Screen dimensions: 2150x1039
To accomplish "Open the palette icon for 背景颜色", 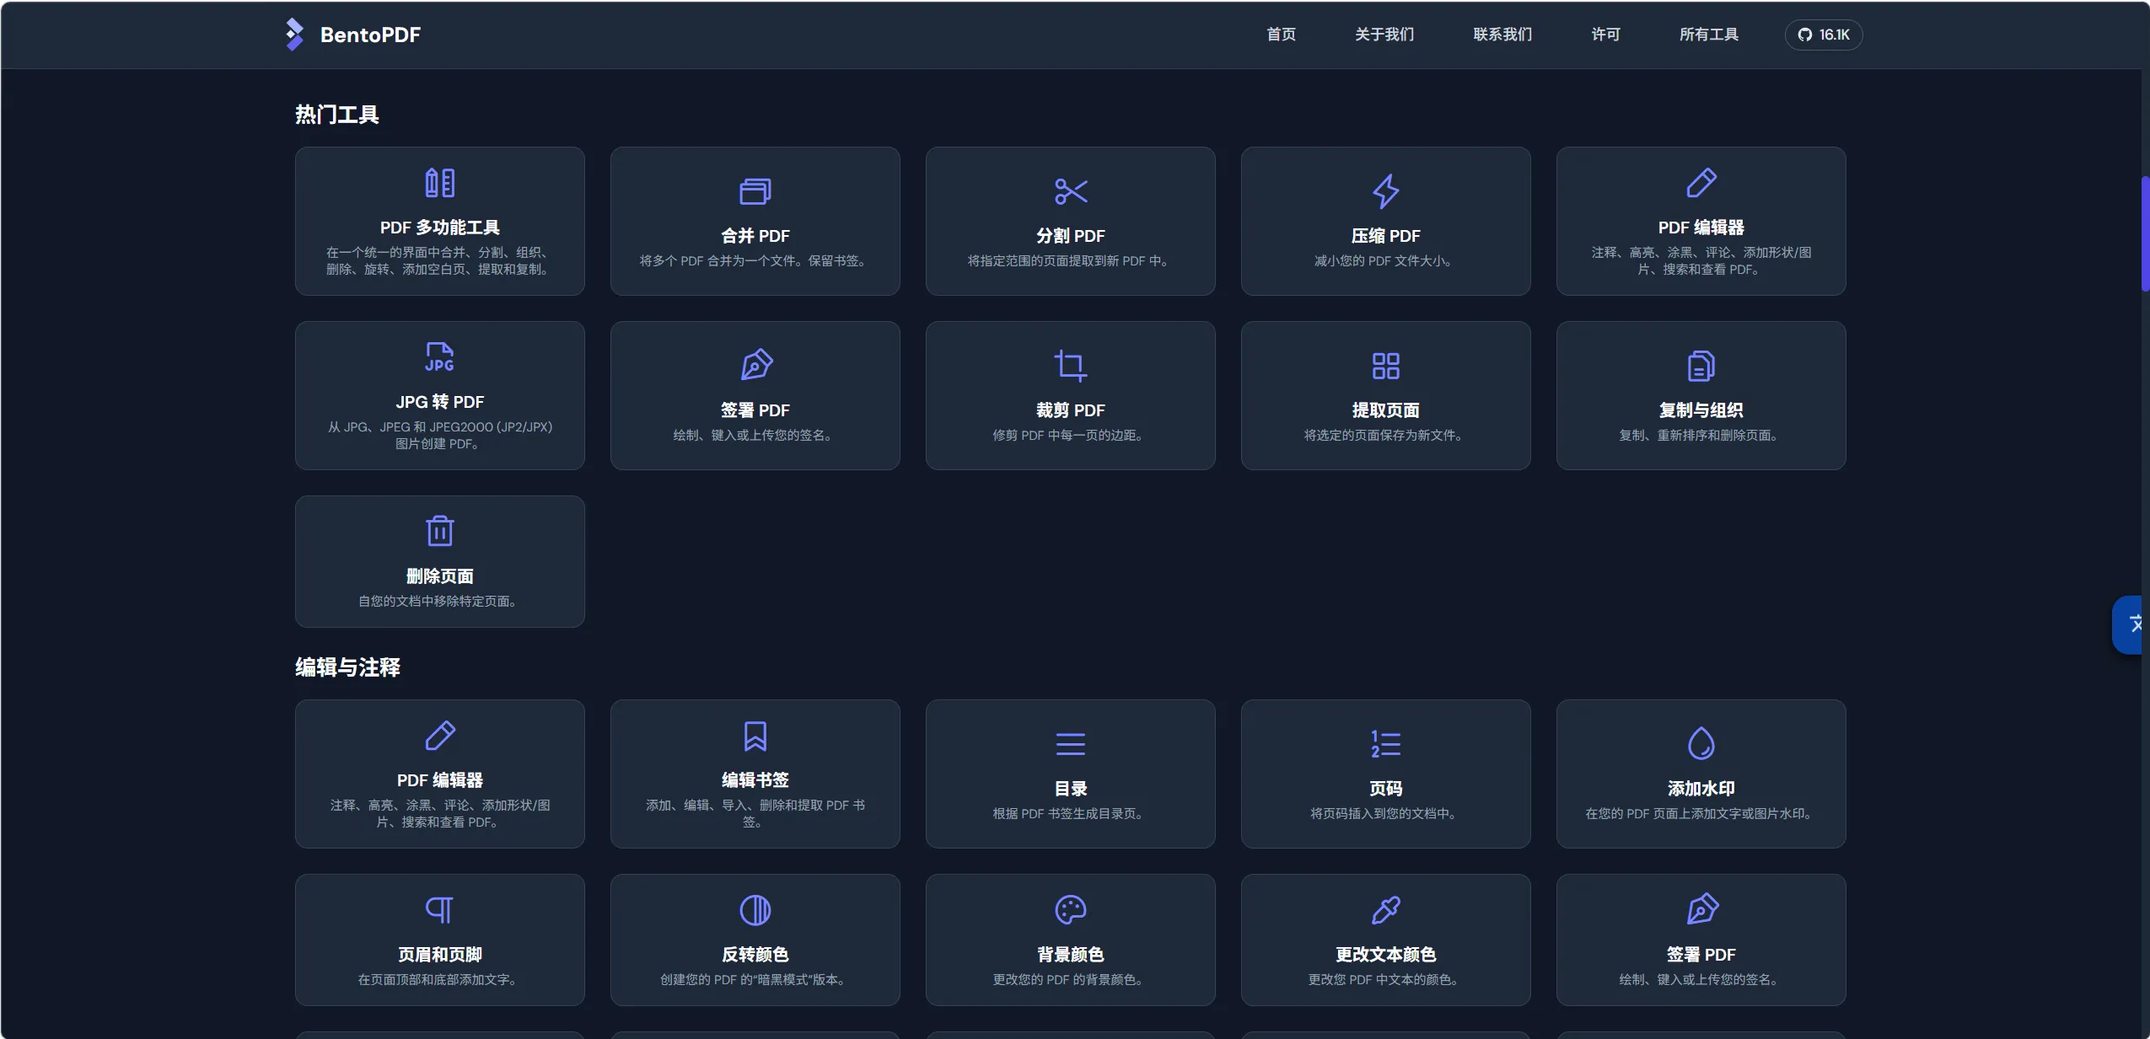I will tap(1070, 910).
